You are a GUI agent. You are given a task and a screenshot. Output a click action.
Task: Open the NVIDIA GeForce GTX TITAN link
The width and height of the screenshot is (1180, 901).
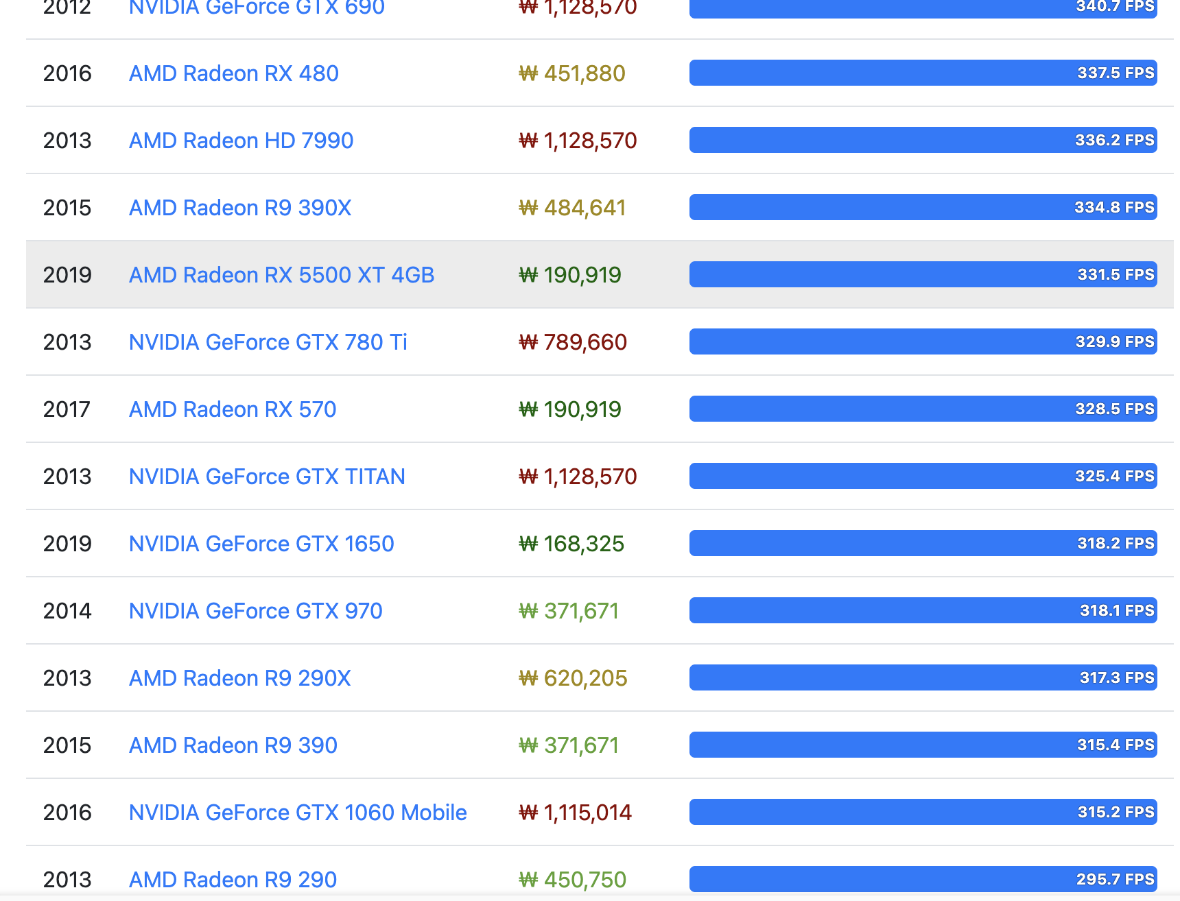point(267,477)
